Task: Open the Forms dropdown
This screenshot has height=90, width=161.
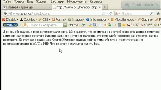Action: [59, 19]
